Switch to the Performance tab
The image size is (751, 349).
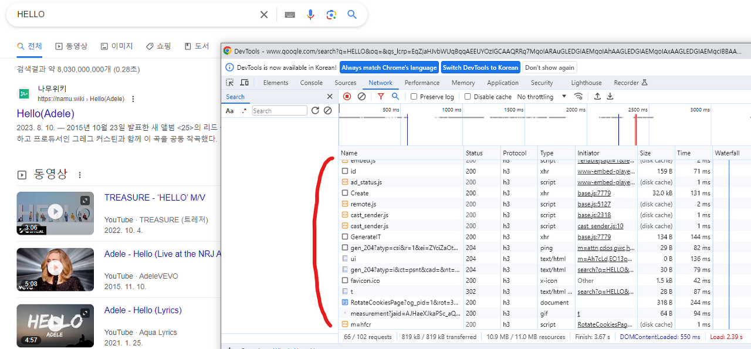422,83
